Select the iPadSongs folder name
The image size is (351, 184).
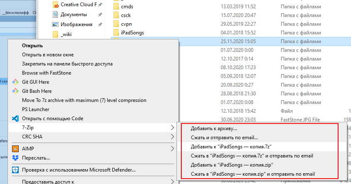pyautogui.click(x=132, y=33)
